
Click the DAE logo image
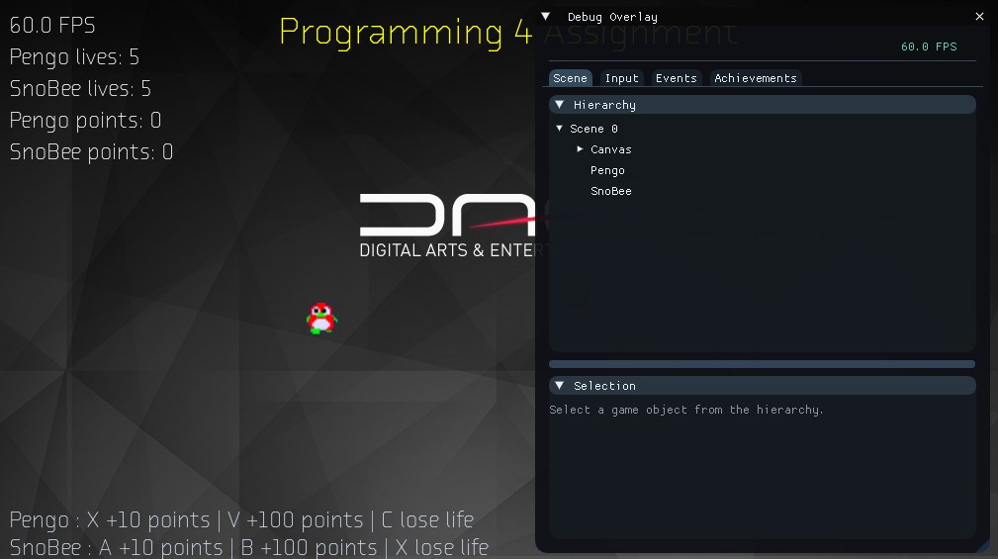(448, 226)
